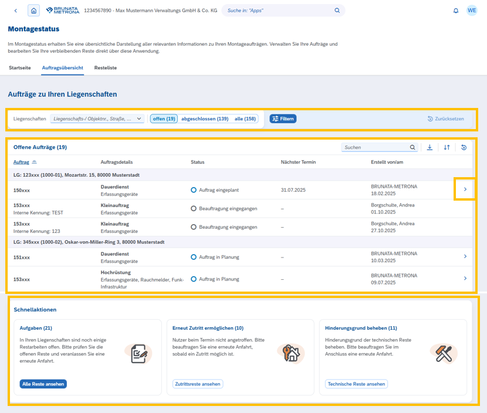Open the Liegenschaften dropdown
Screen dimensions: 487x413
coord(97,119)
